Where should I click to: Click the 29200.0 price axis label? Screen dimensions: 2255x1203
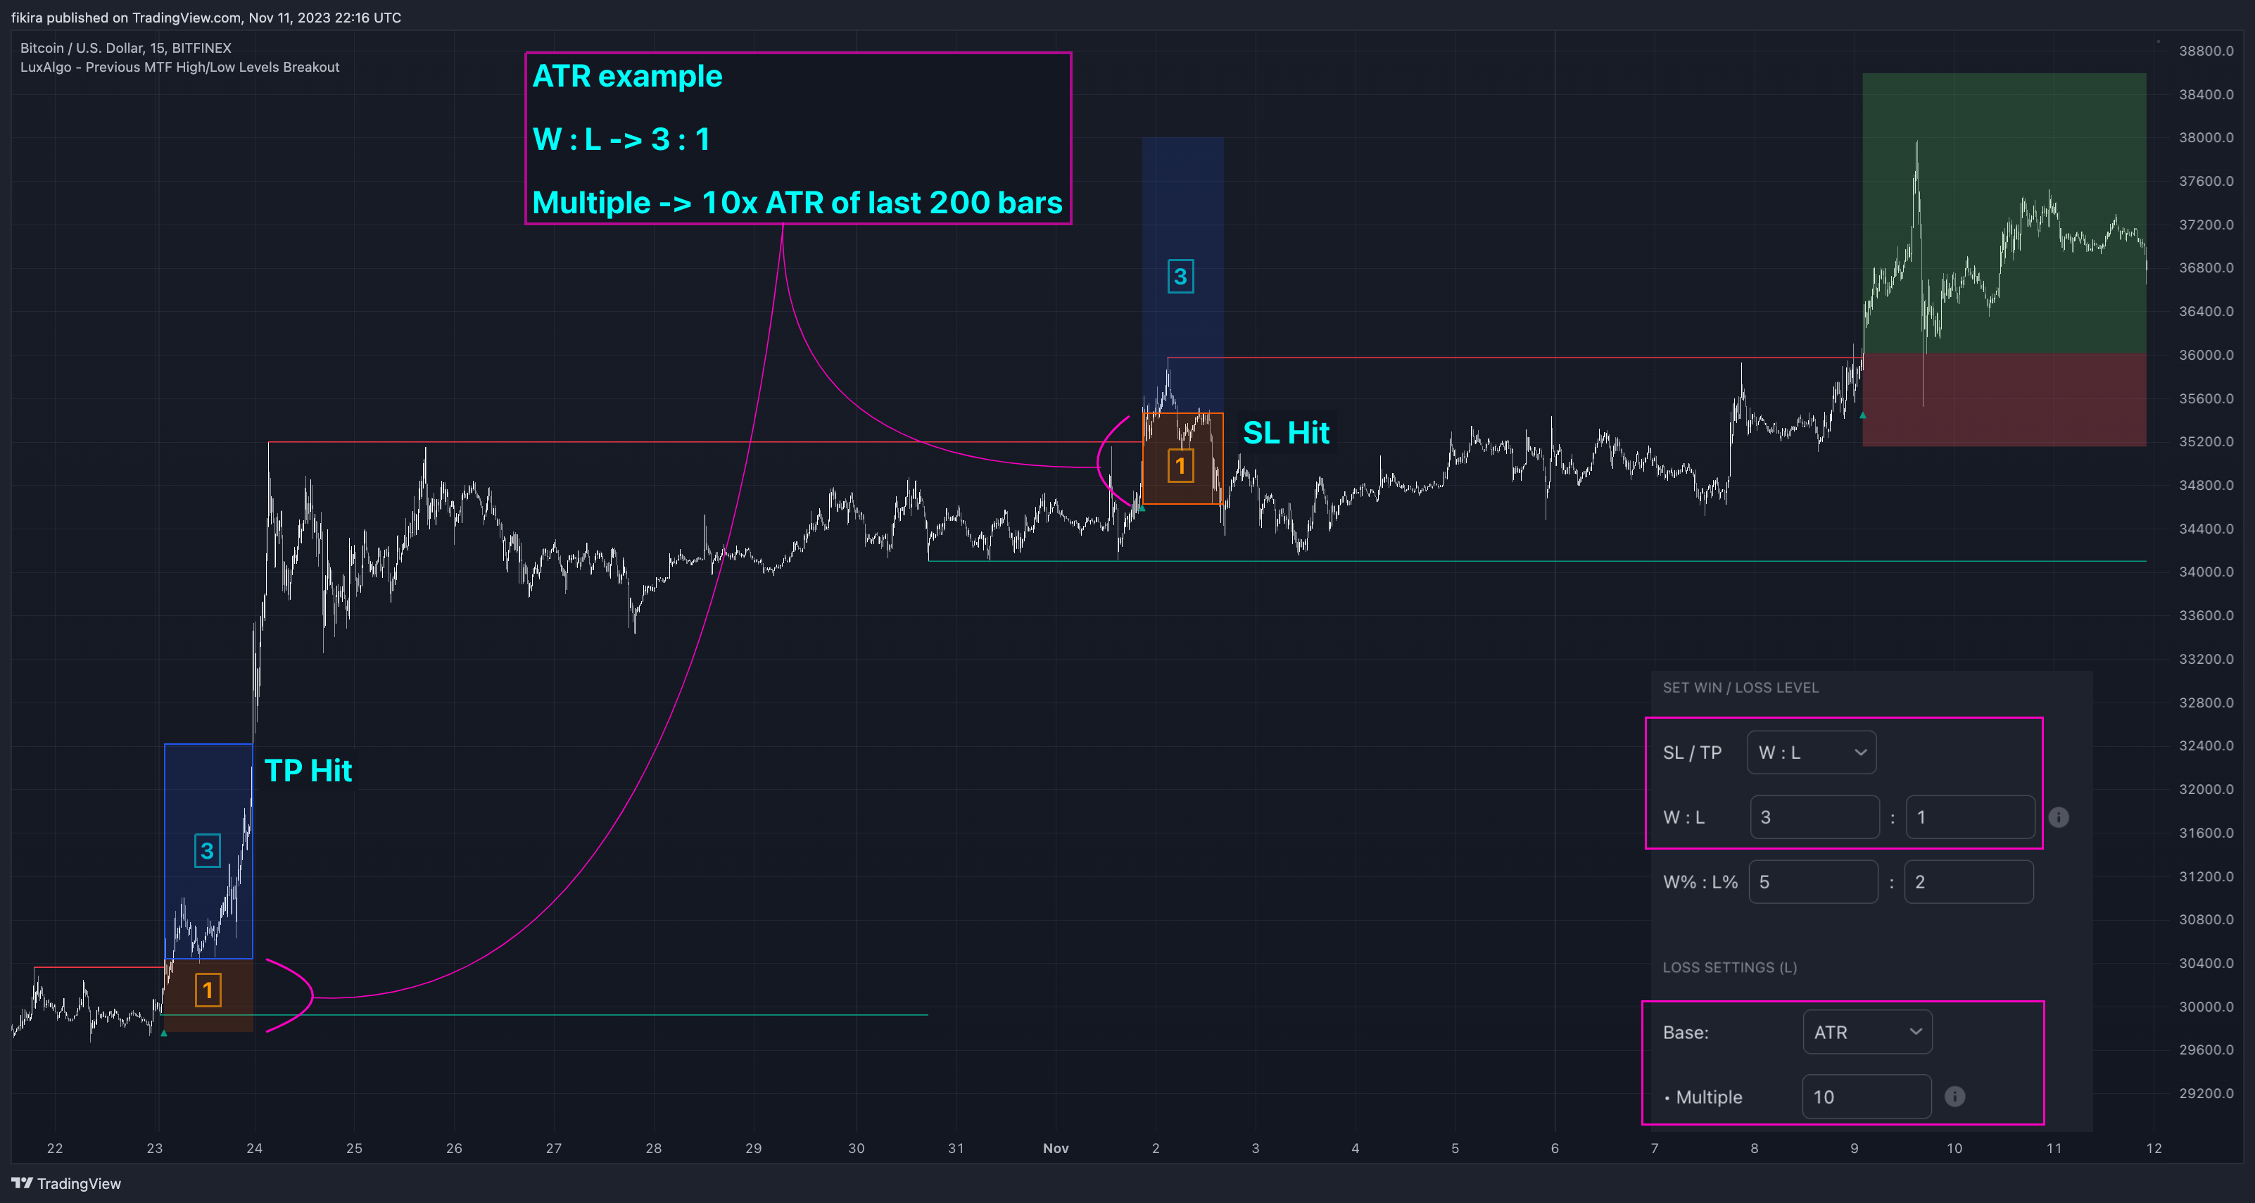tap(2206, 1094)
